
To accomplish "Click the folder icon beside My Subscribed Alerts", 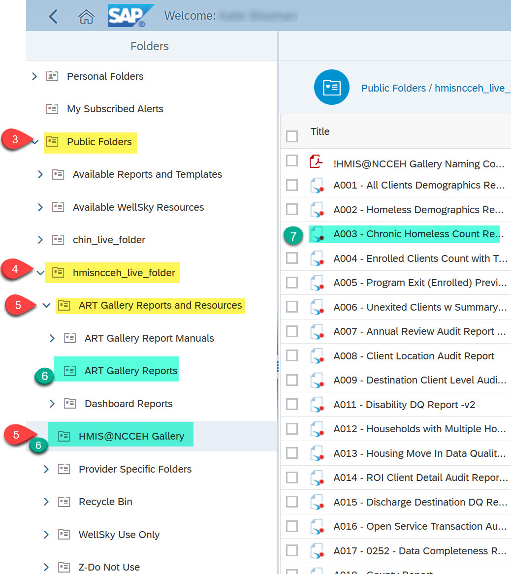I will point(52,109).
